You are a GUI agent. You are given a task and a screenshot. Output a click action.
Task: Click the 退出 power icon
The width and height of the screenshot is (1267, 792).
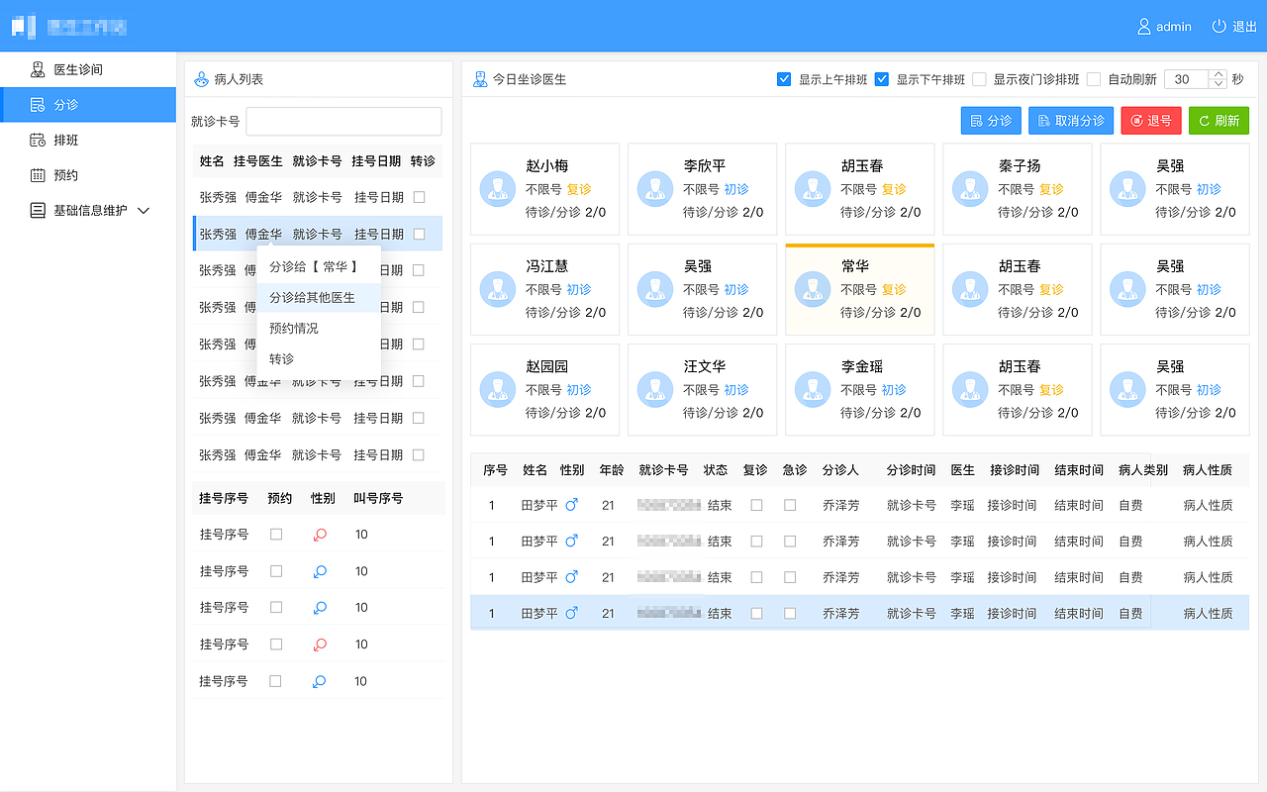(1219, 27)
